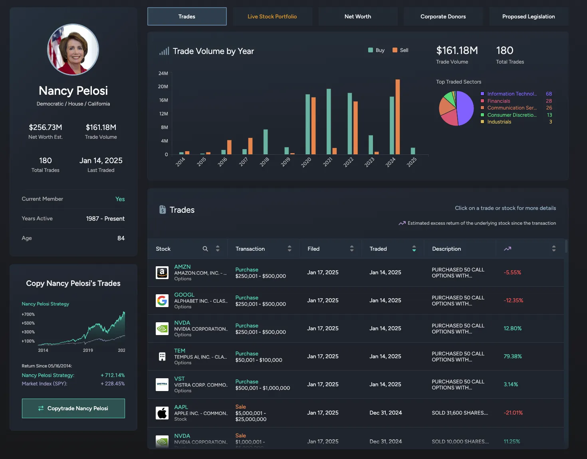Switch to the Proposed Legislation tab
This screenshot has height=459, width=587.
[529, 16]
